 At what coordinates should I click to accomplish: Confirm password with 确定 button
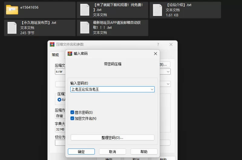pyautogui.click(x=81, y=152)
